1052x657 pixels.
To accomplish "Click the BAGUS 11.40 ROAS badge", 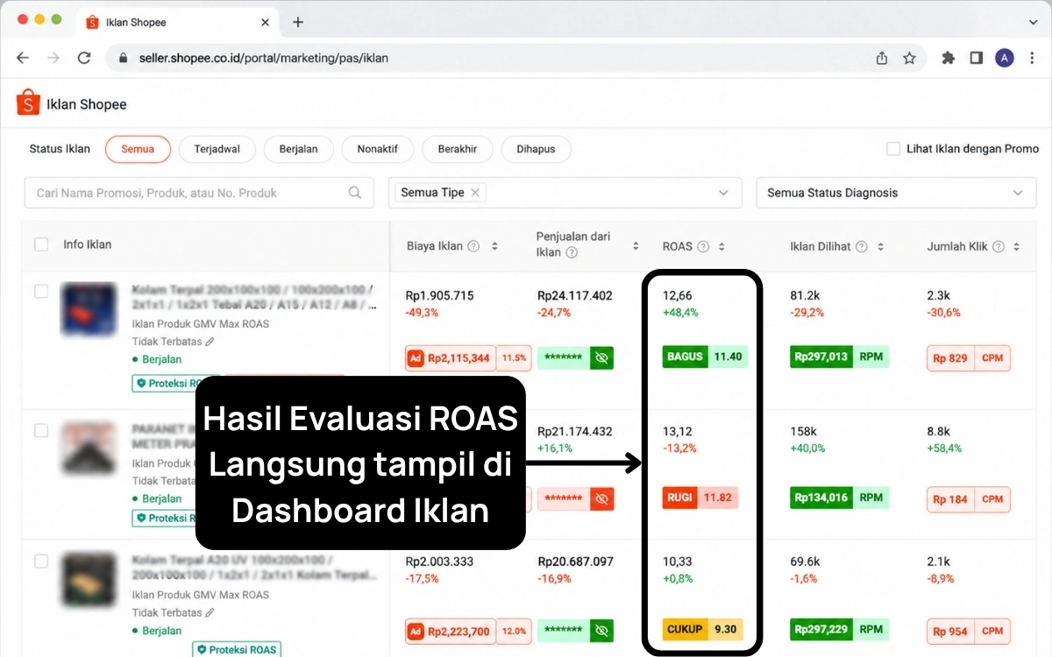I will (x=705, y=357).
